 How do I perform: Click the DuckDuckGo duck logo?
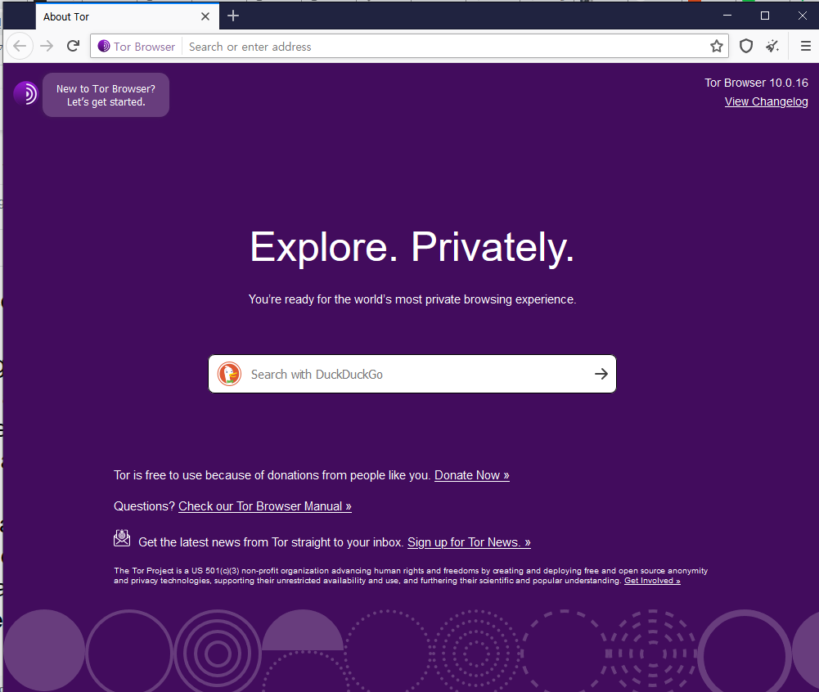pos(229,374)
